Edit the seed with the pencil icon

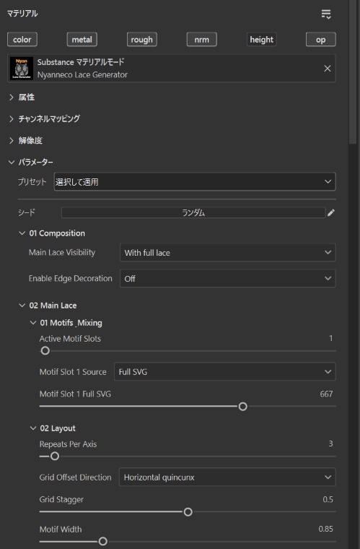pos(331,212)
